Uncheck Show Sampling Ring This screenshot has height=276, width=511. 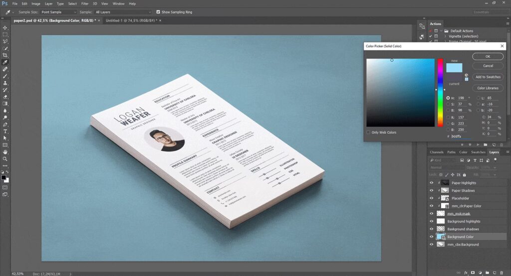pos(158,11)
